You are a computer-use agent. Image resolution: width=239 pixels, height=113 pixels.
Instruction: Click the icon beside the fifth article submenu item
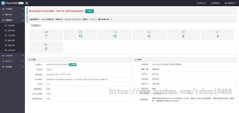[x=6, y=45]
